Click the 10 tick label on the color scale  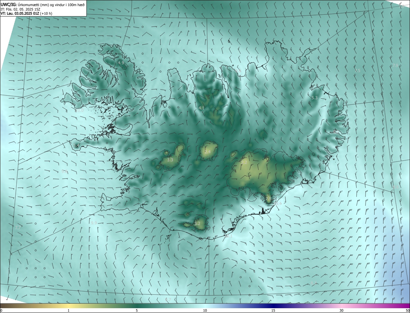coord(205,310)
